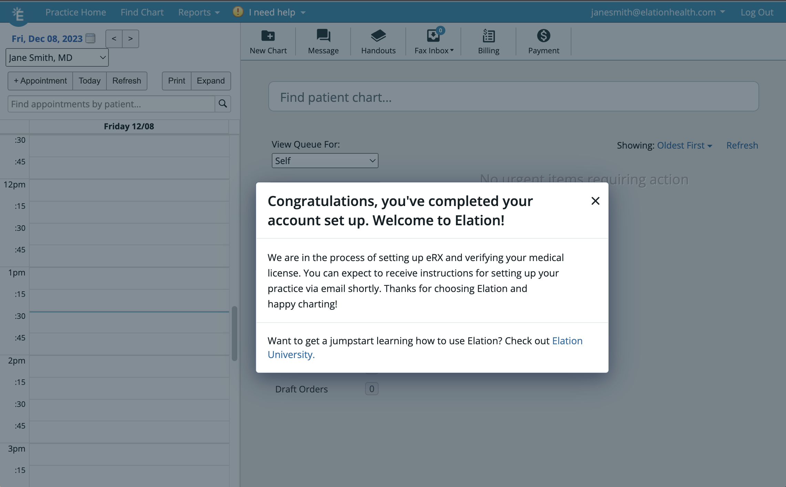Viewport: 786px width, 487px height.
Task: Click the Today toggle button
Action: [89, 80]
